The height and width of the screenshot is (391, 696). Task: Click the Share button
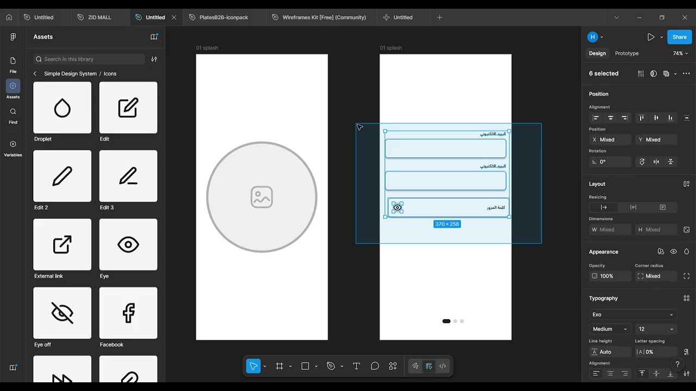679,37
